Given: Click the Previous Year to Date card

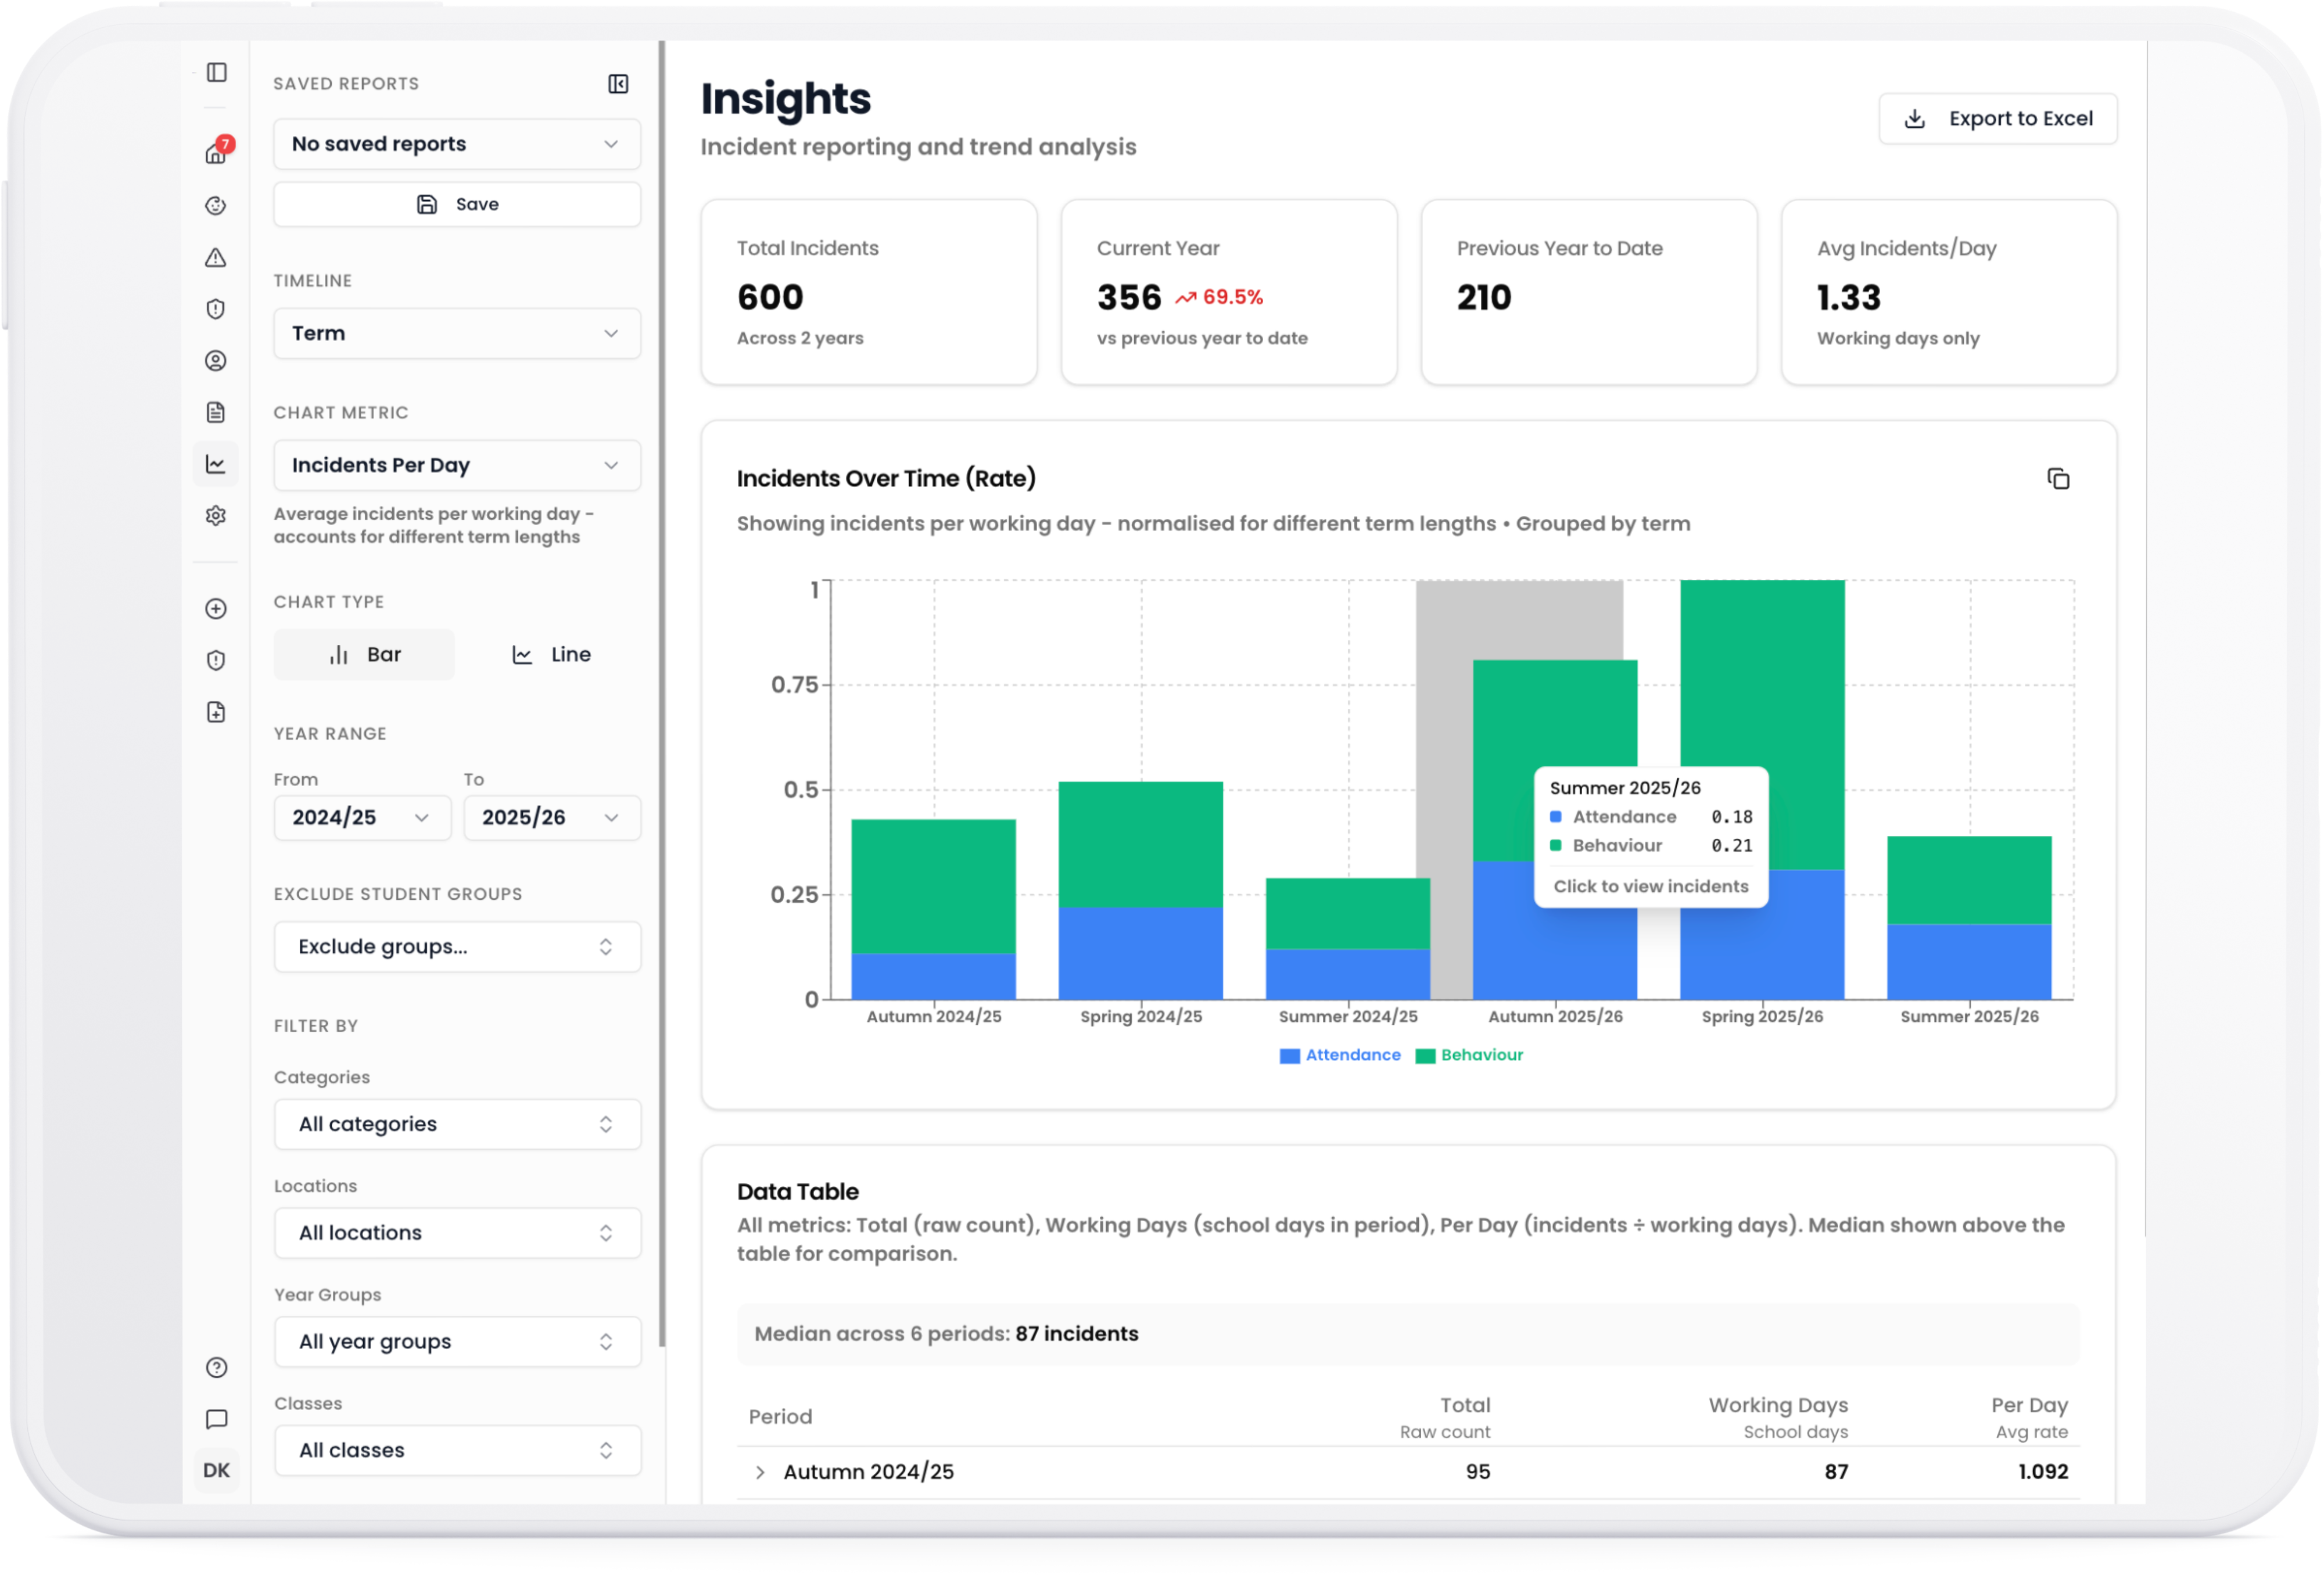Looking at the screenshot, I should [1589, 292].
